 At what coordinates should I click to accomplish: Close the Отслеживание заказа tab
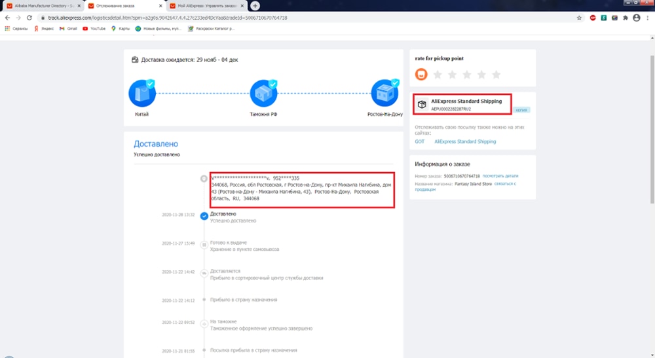pos(161,6)
